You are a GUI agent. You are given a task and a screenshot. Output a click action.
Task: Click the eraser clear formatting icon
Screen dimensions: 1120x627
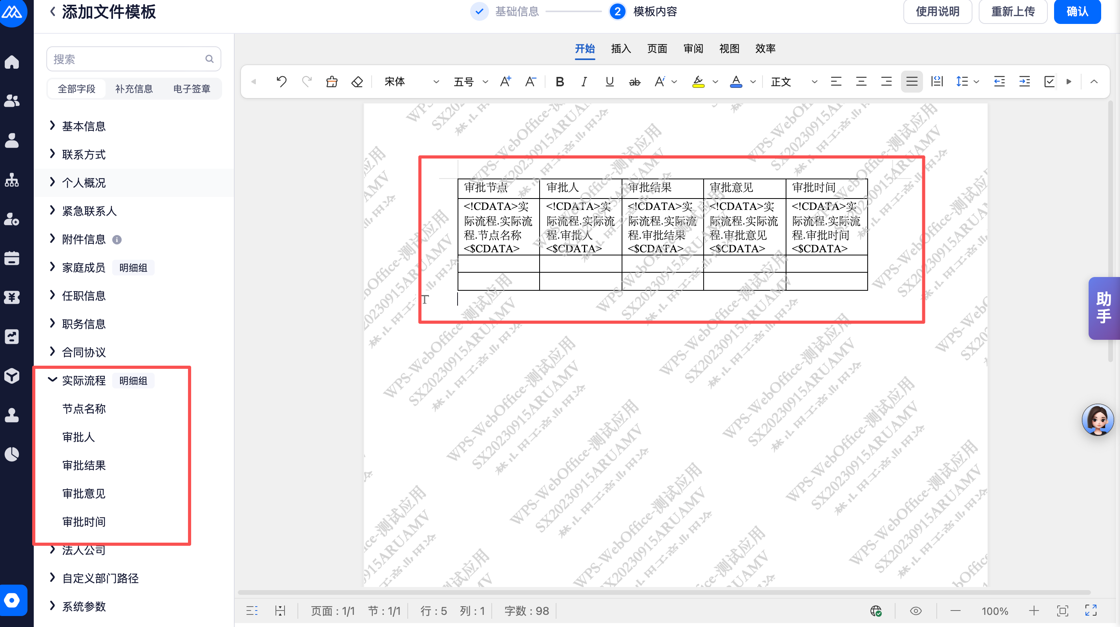pyautogui.click(x=357, y=81)
